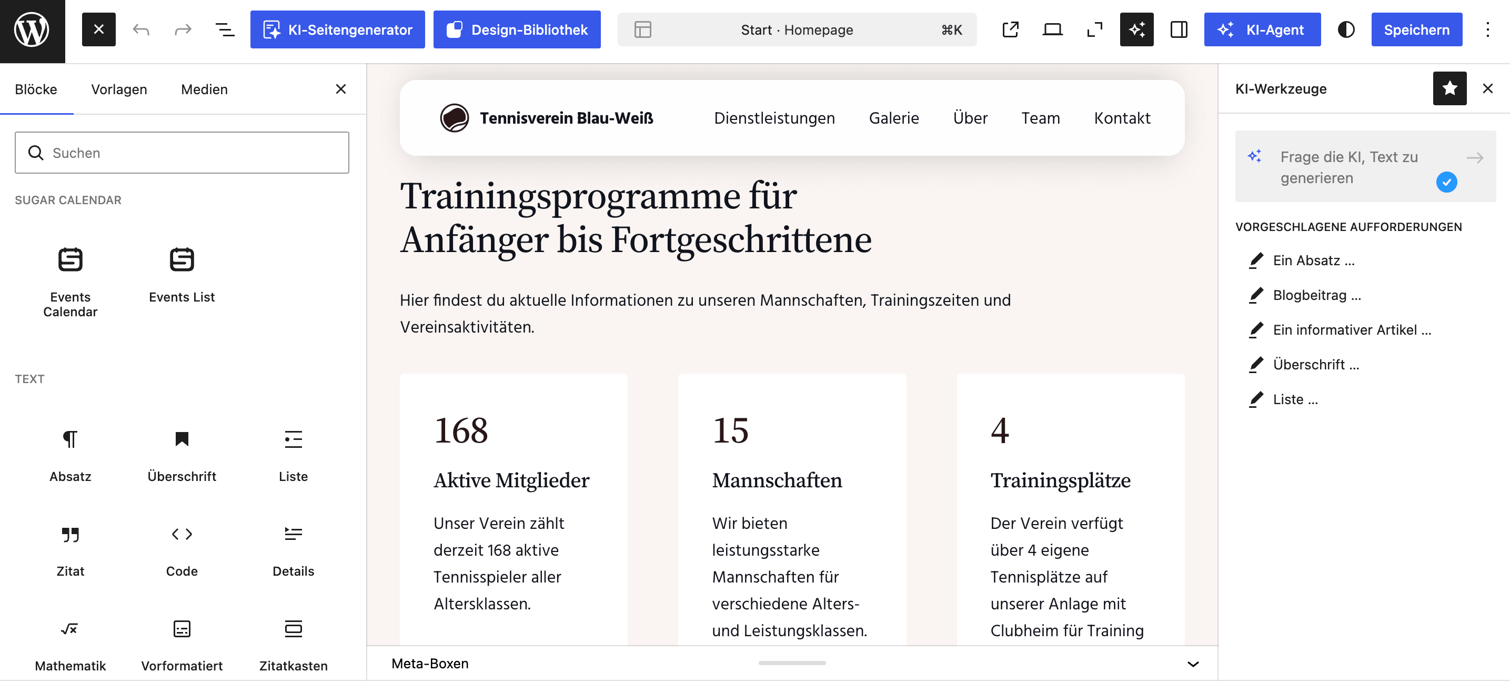1510x682 pixels.
Task: Redo the last change
Action: [183, 29]
